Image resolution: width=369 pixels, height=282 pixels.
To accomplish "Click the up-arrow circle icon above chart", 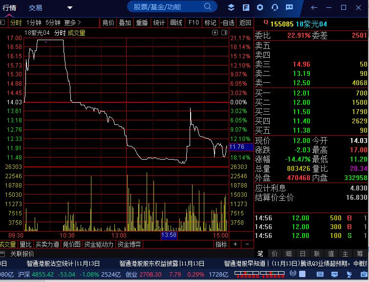I will (215, 32).
